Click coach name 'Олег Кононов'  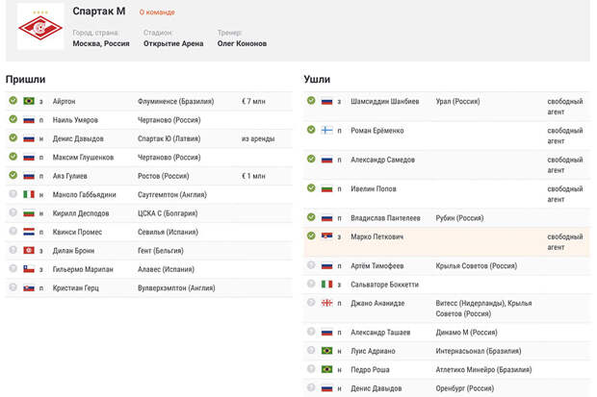(x=242, y=43)
